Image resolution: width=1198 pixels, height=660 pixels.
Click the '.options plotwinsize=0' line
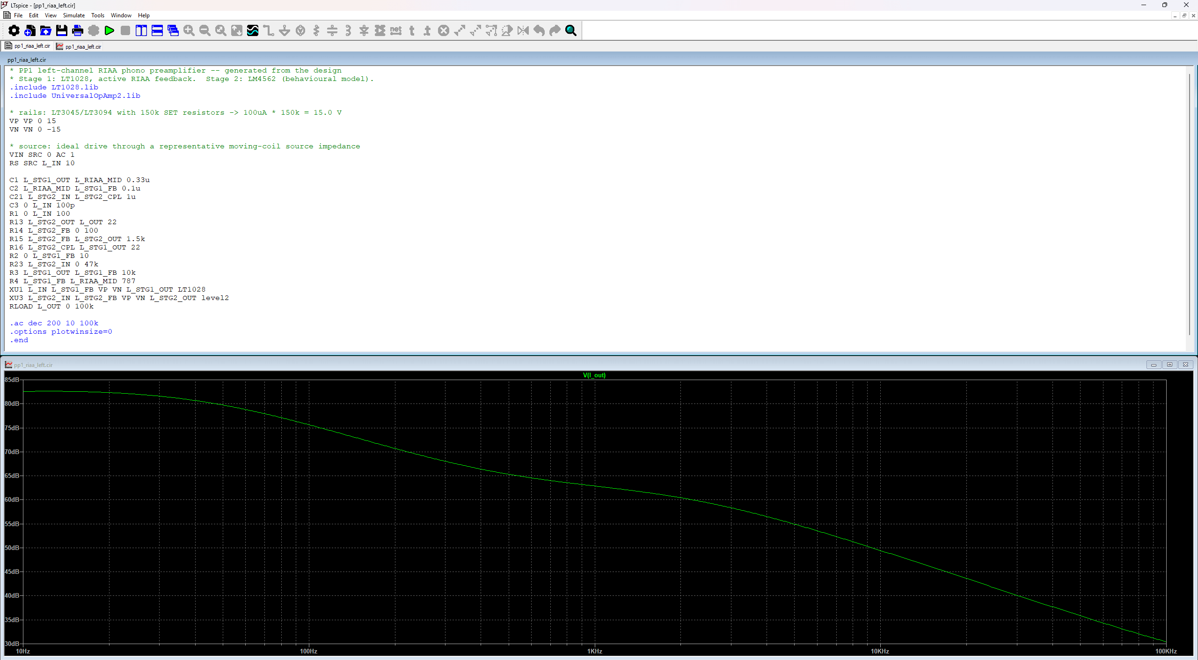(61, 331)
